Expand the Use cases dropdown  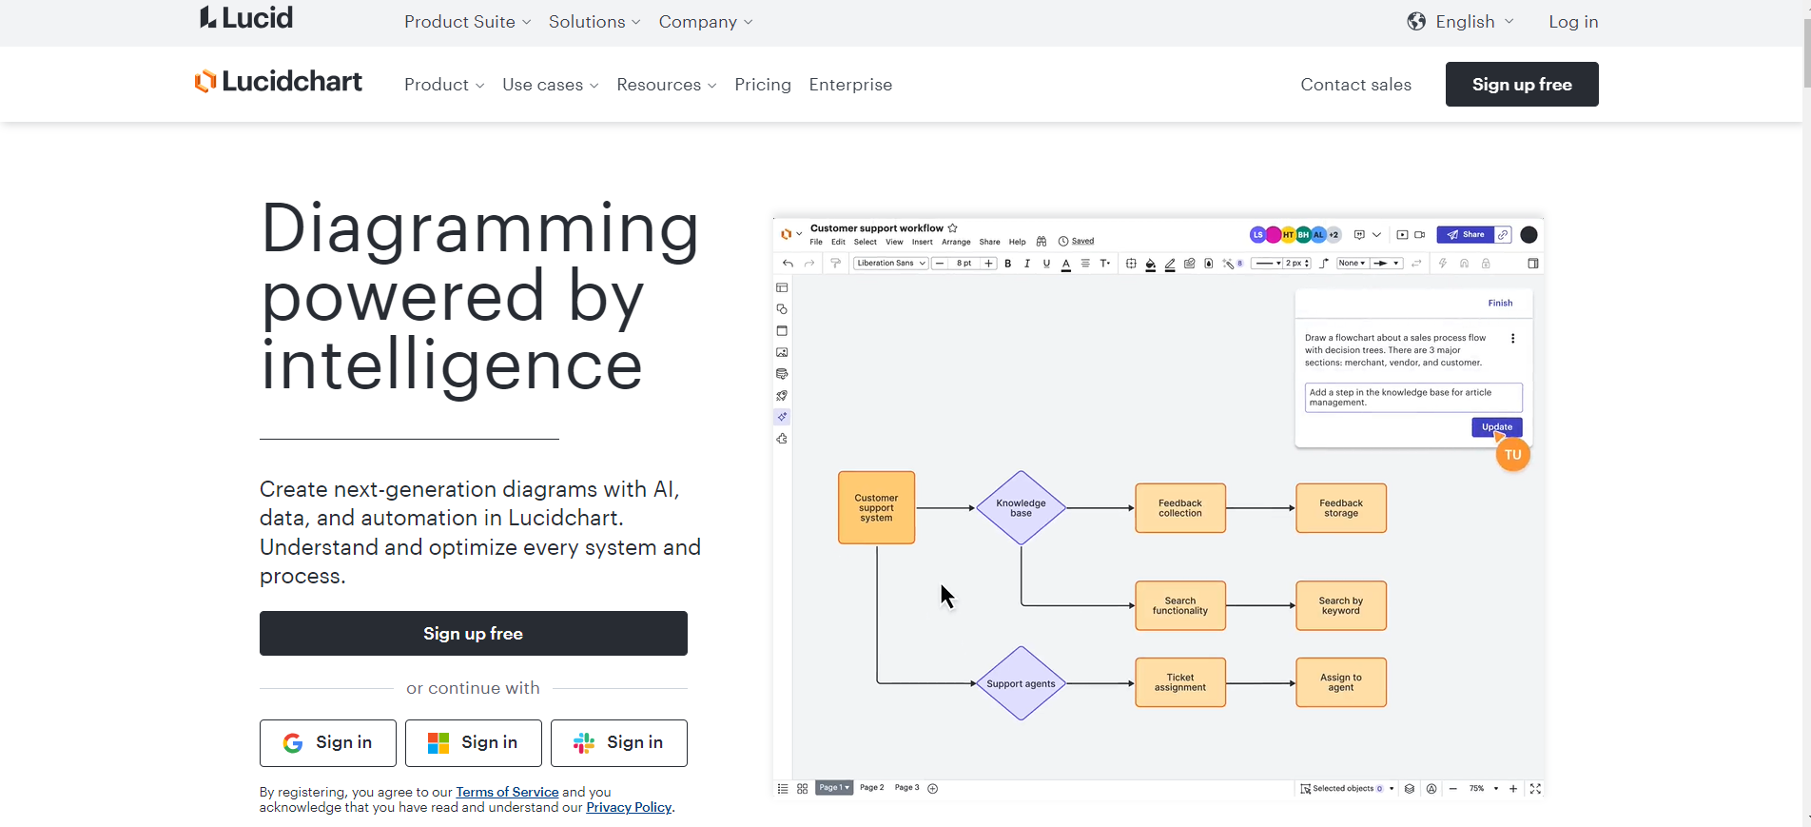pos(551,85)
